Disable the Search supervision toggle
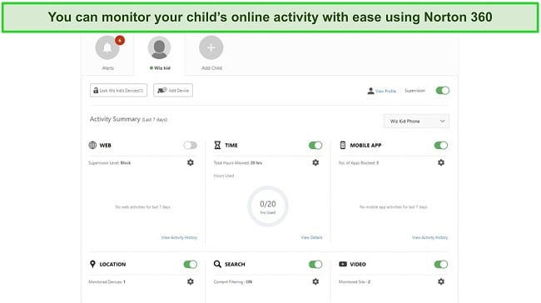This screenshot has height=303, width=541. (x=315, y=265)
